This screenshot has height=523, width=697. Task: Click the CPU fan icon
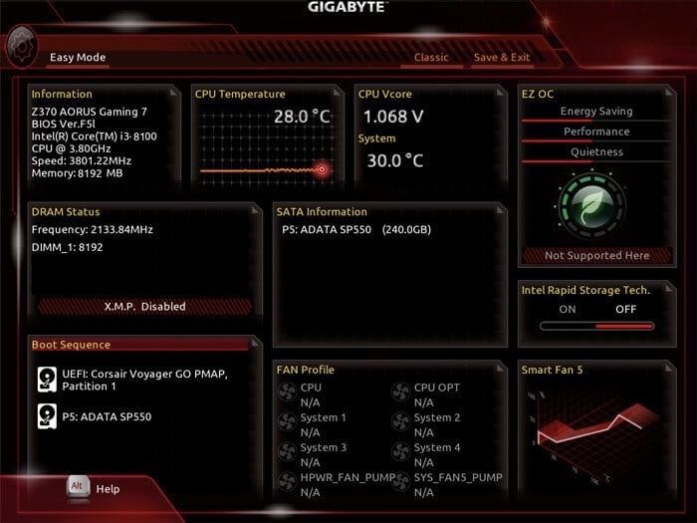(287, 392)
